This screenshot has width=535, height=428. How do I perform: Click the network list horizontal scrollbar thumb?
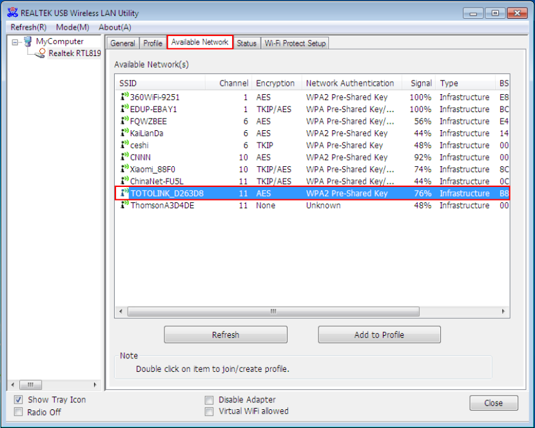273,311
